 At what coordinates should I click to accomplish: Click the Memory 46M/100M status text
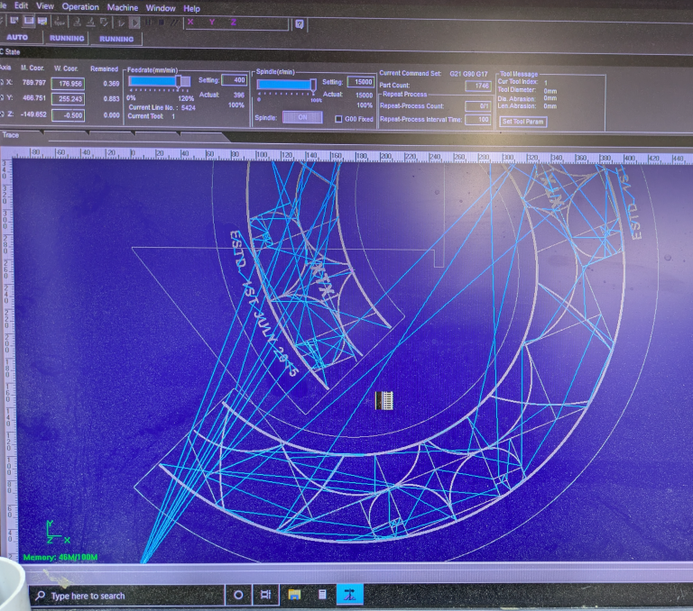(60, 557)
